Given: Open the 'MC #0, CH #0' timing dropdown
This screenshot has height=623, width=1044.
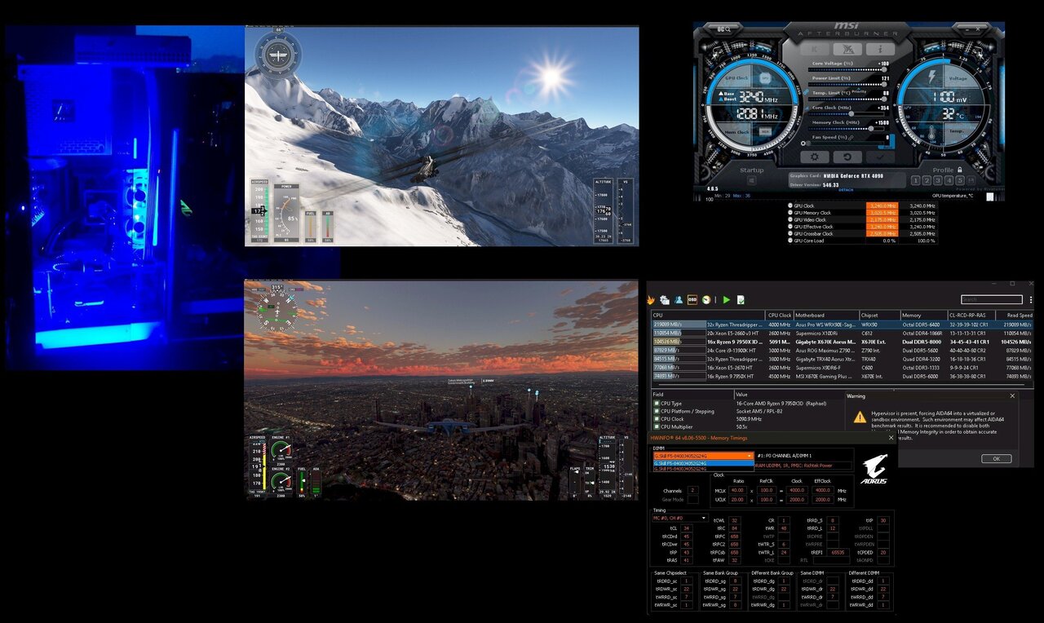Looking at the screenshot, I should (706, 518).
